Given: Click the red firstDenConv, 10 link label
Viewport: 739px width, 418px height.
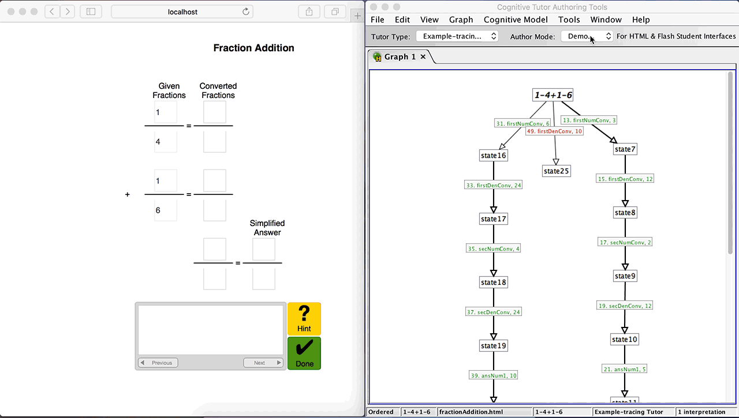Looking at the screenshot, I should coord(554,131).
